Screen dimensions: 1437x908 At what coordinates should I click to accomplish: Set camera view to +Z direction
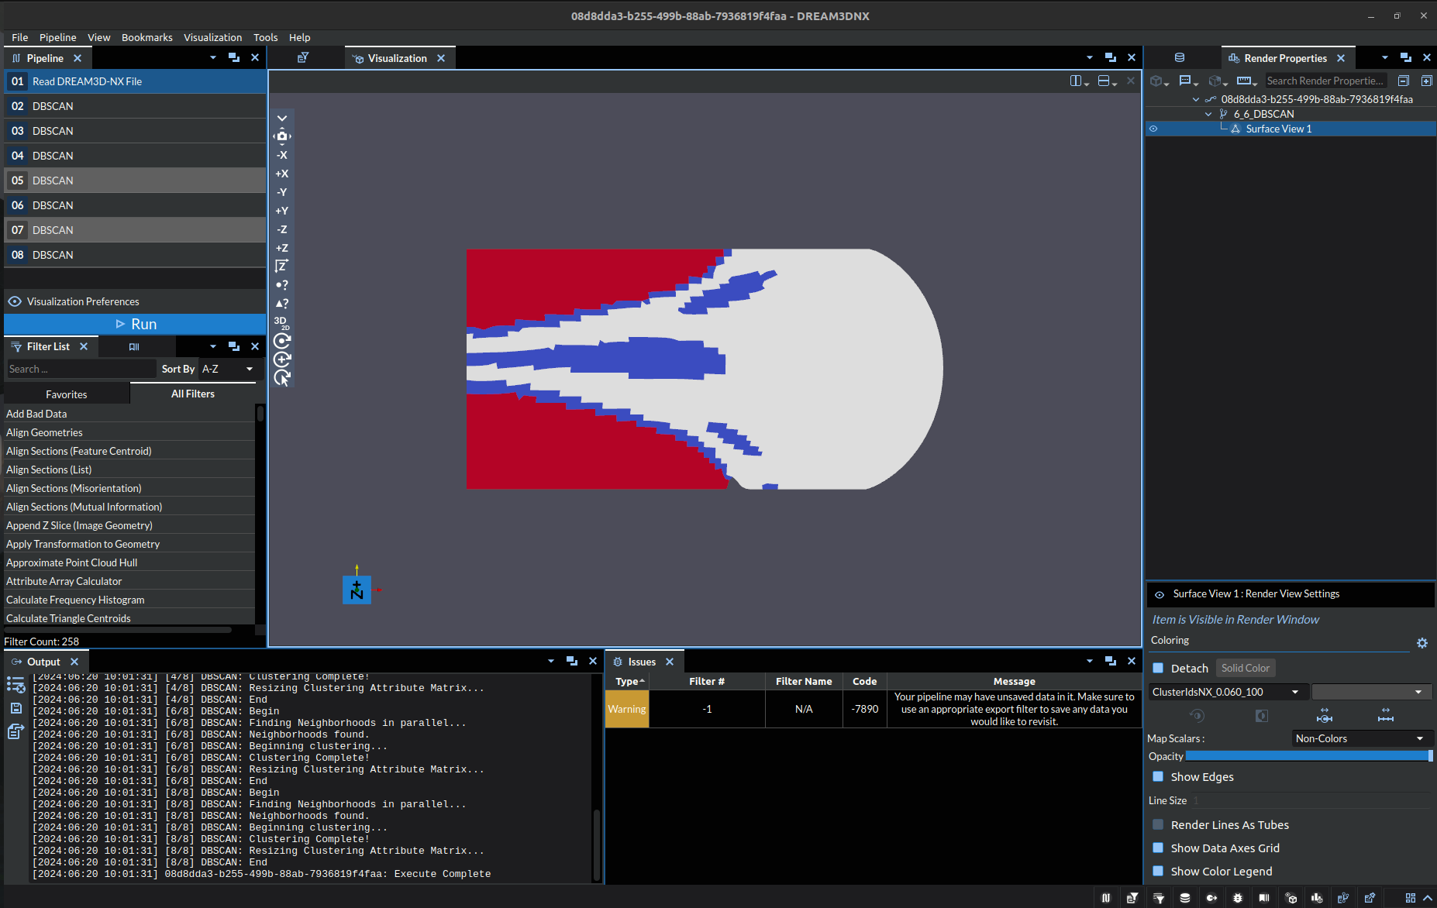[282, 248]
